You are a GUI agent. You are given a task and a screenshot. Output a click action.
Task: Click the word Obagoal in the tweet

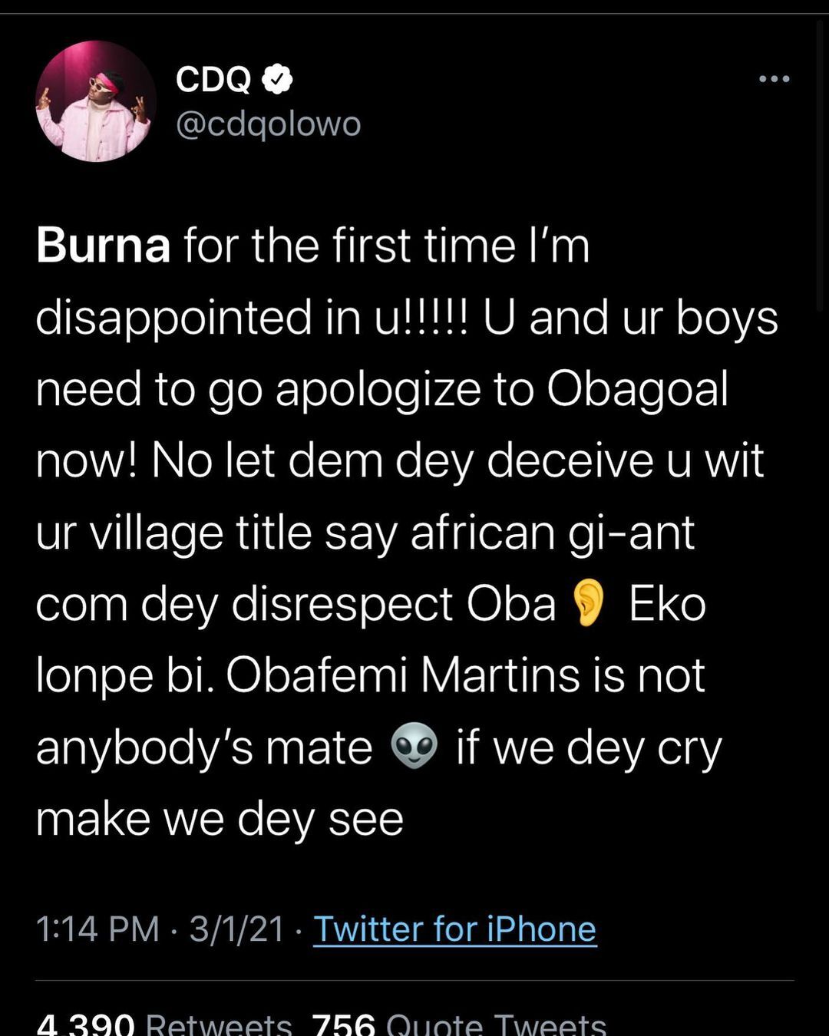(637, 389)
